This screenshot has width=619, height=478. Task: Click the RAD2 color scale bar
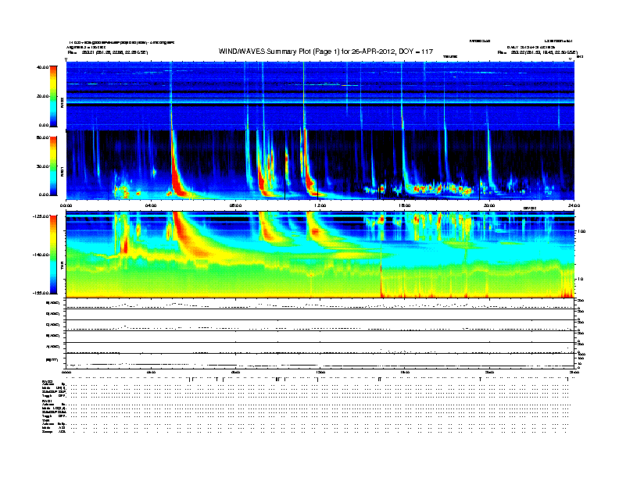point(54,95)
